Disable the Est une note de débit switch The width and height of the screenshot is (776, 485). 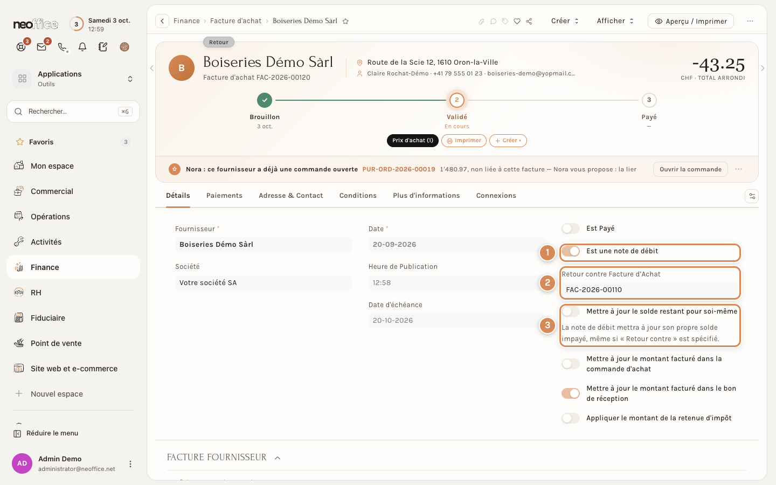click(571, 251)
